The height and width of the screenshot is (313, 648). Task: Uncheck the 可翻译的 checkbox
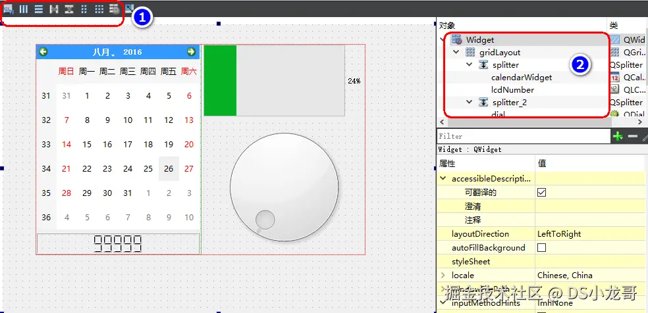(541, 192)
